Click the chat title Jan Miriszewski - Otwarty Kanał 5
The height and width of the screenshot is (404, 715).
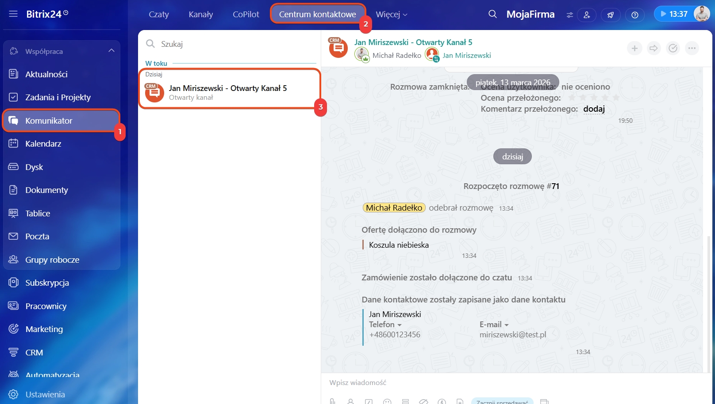[413, 42]
